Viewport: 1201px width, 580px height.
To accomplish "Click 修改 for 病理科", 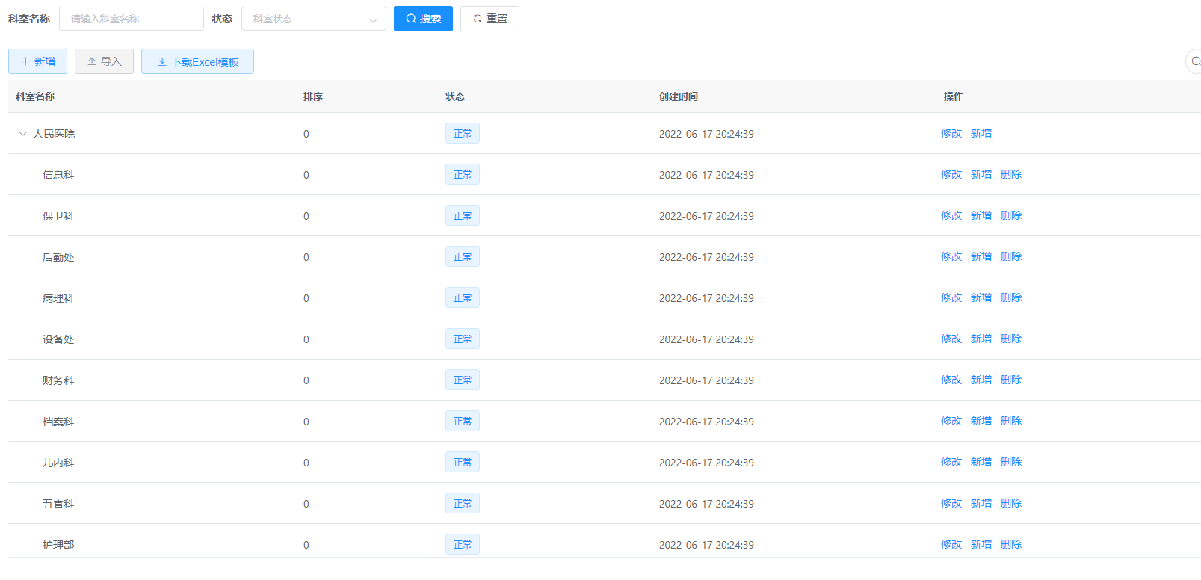I will pyautogui.click(x=951, y=297).
